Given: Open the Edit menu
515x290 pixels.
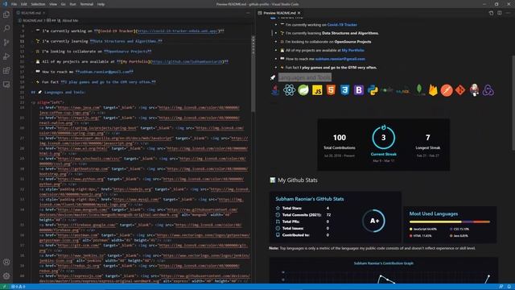Looking at the screenshot, I should (x=23, y=4).
